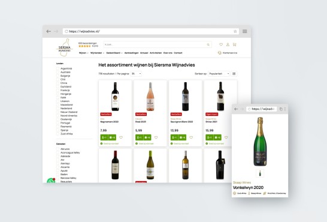The image size is (327, 222).
Task: Open the account profile icon
Action: (228, 44)
